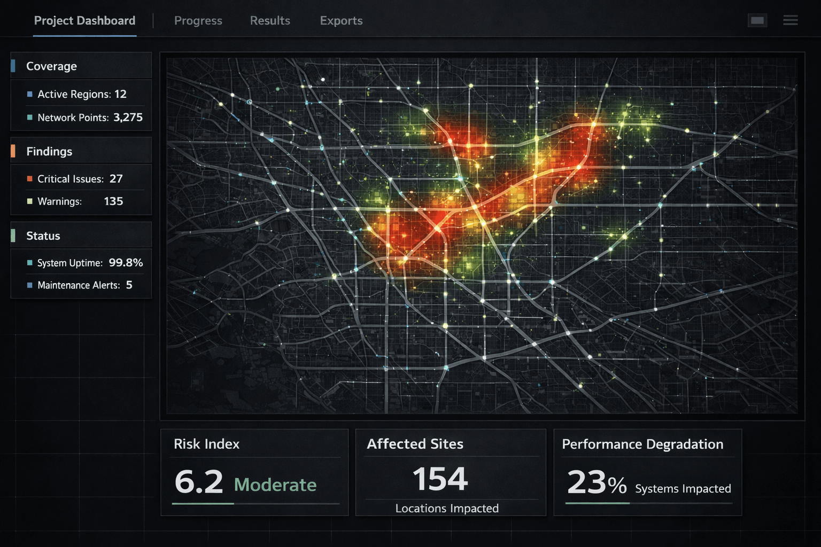Image resolution: width=821 pixels, height=547 pixels.
Task: Select the 6.2 risk index value
Action: pyautogui.click(x=199, y=481)
